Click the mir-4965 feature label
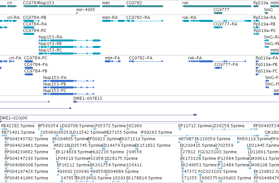Image resolution: width=279 pixels, height=183 pixels. (x=86, y=10)
